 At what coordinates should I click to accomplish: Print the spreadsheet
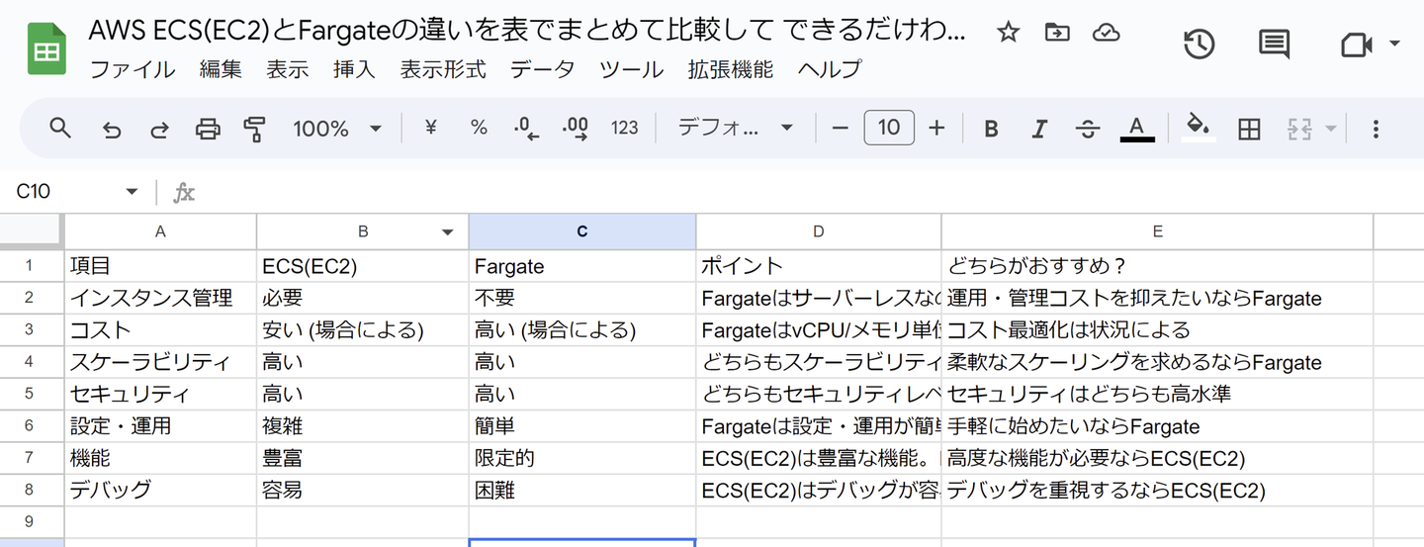tap(207, 129)
